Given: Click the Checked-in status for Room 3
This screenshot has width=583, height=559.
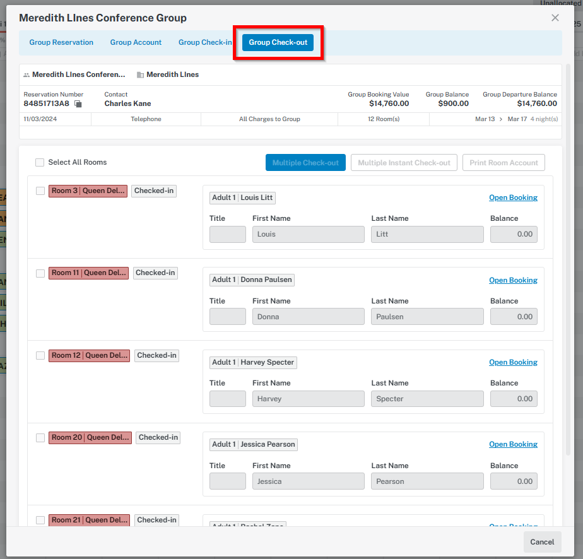Looking at the screenshot, I should (154, 191).
